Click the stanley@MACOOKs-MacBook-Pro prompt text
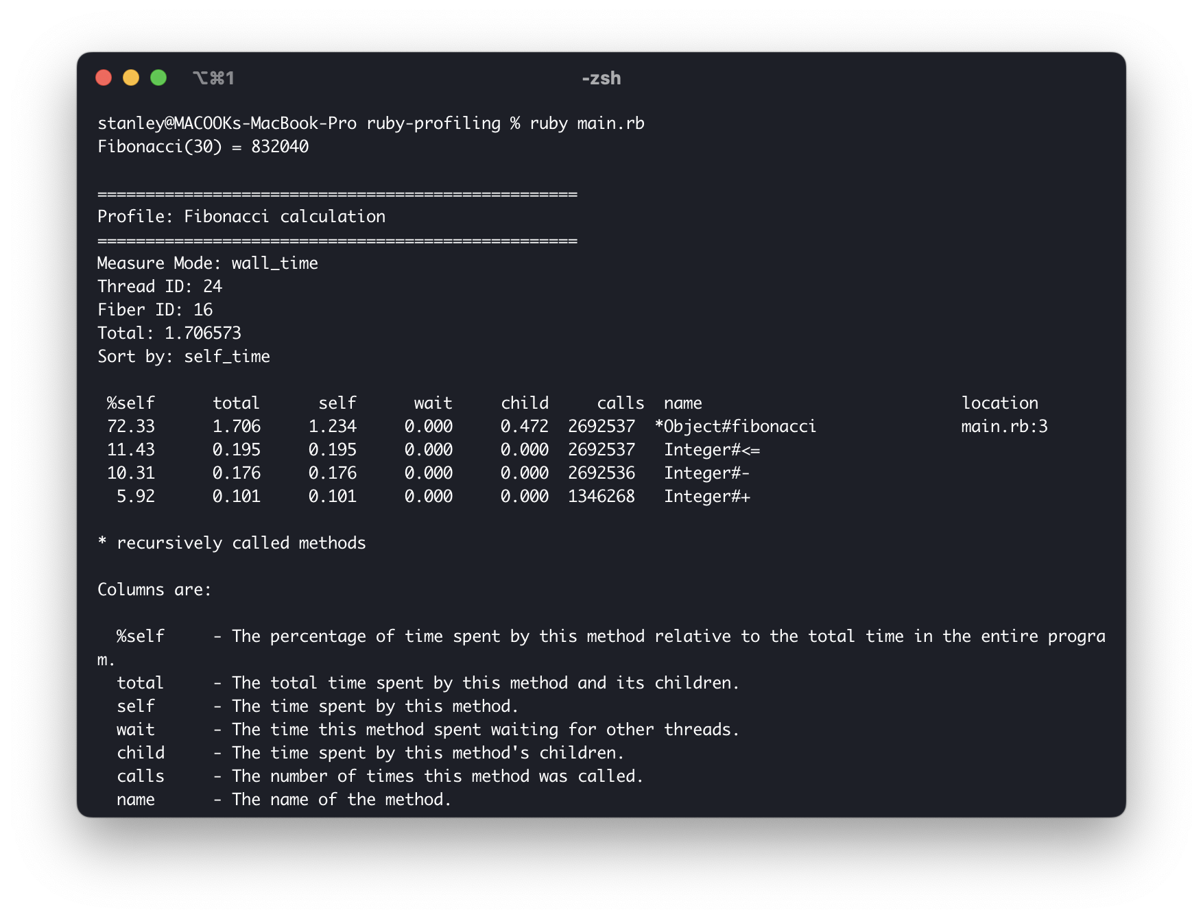The height and width of the screenshot is (919, 1203). (227, 123)
